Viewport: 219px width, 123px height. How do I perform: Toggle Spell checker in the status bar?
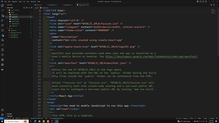tap(205, 119)
